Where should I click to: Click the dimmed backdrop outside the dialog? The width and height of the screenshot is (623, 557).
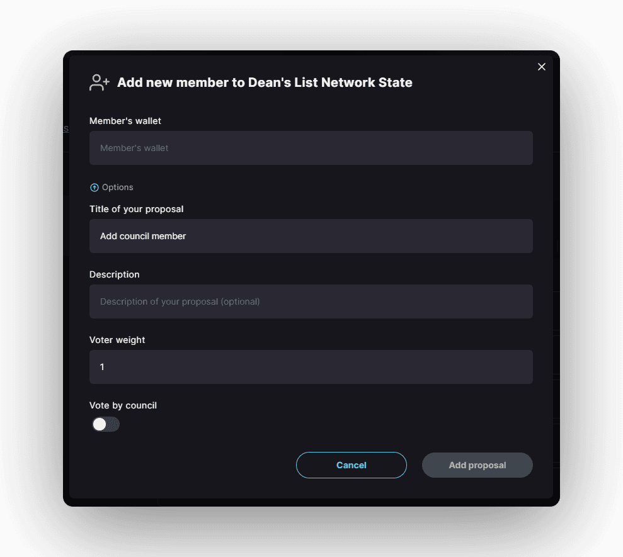31,277
